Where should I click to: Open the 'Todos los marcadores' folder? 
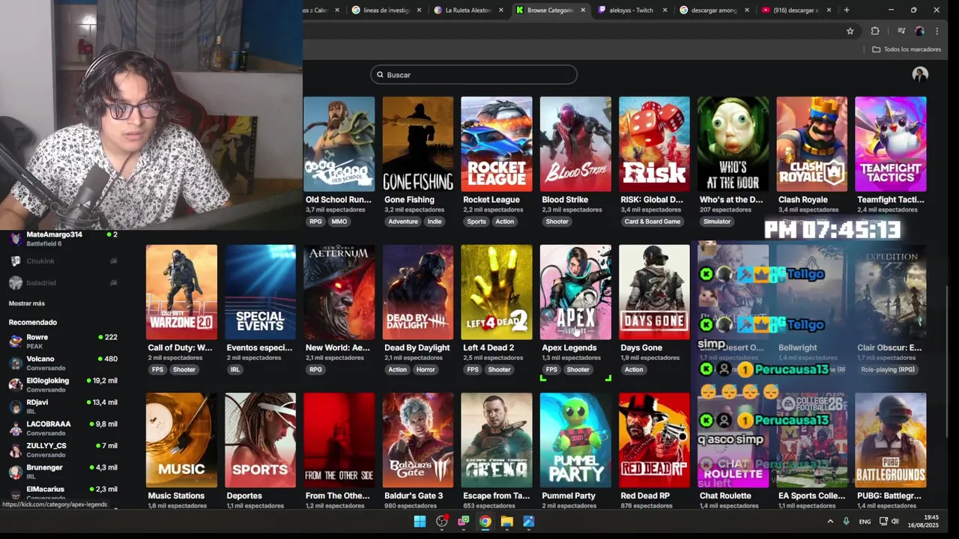(x=907, y=49)
